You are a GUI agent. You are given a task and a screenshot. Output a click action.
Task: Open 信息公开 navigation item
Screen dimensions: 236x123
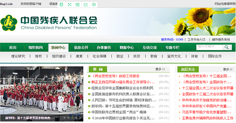[x=81, y=48]
